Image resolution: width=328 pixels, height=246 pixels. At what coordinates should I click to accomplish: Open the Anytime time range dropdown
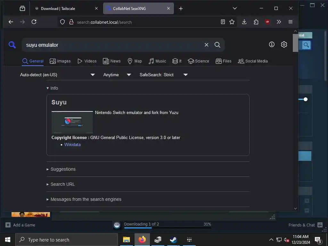[117, 75]
